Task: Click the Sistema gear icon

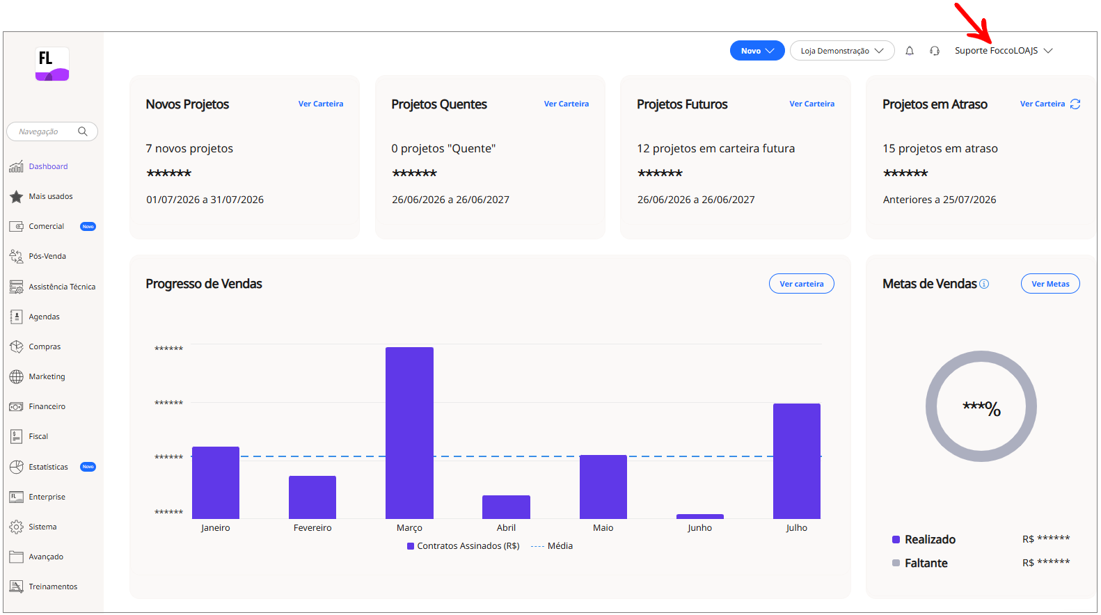Action: coord(16,527)
